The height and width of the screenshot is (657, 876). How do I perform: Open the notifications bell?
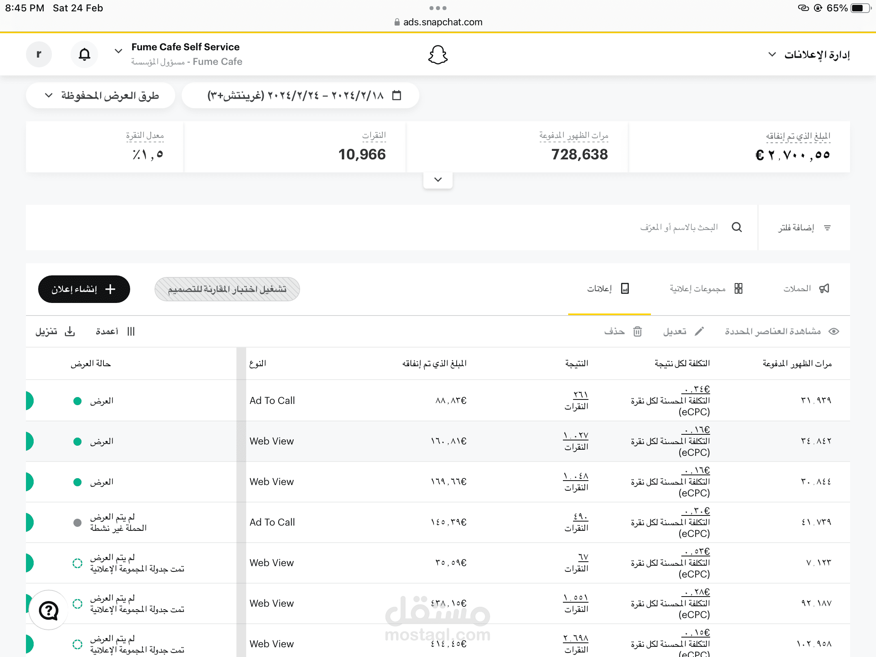[x=84, y=54]
